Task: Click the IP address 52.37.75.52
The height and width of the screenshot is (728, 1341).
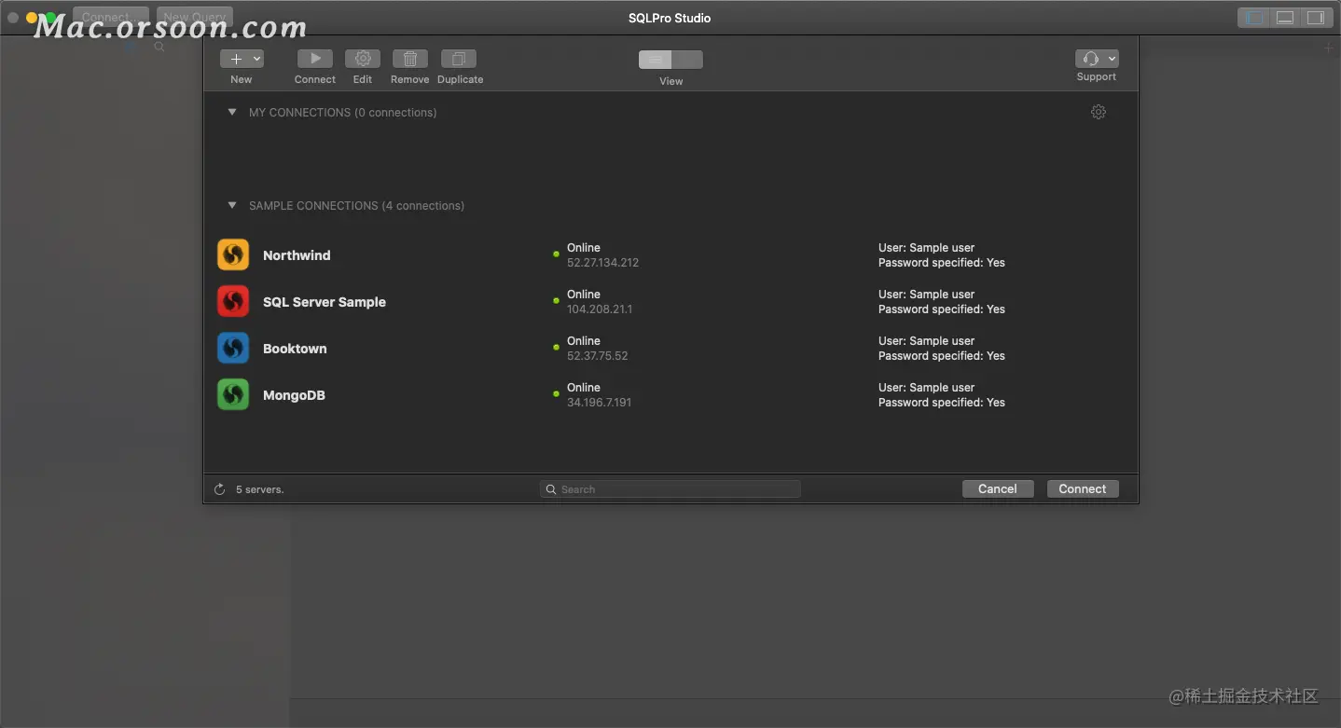Action: (x=598, y=356)
